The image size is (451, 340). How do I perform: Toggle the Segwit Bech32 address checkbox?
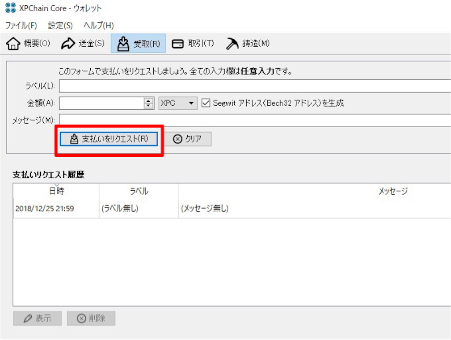(x=206, y=103)
